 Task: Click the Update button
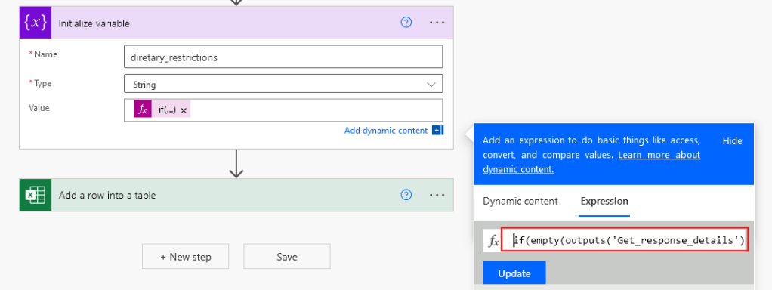click(x=514, y=273)
